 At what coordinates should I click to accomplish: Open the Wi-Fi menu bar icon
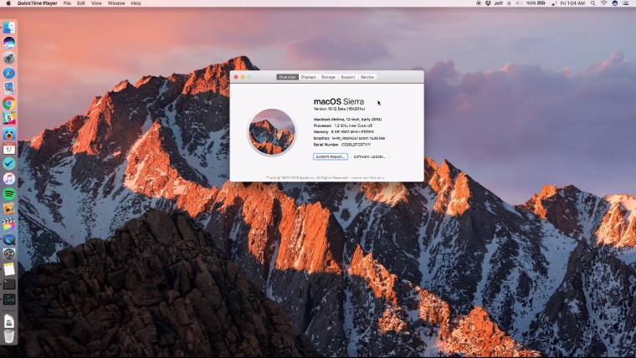click(x=603, y=3)
